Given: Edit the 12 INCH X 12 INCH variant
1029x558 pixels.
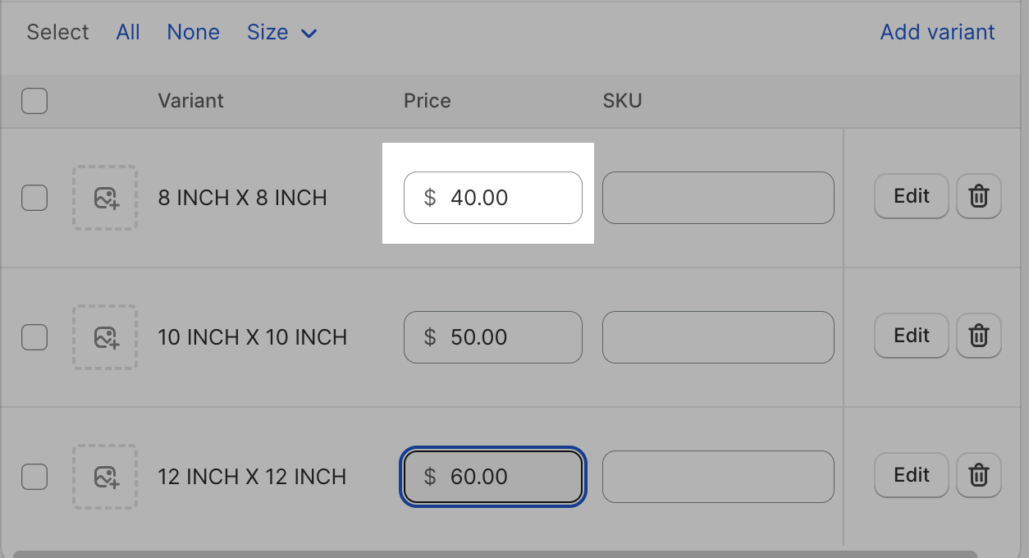Looking at the screenshot, I should coord(911,476).
